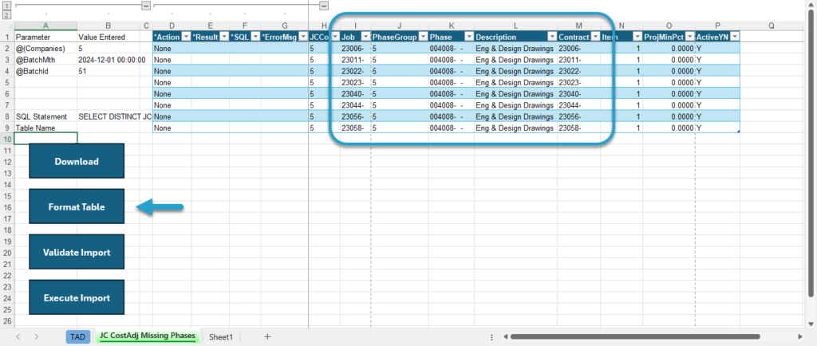817x346 pixels.
Task: Open the ActiveYN column filter dropdown
Action: [735, 37]
